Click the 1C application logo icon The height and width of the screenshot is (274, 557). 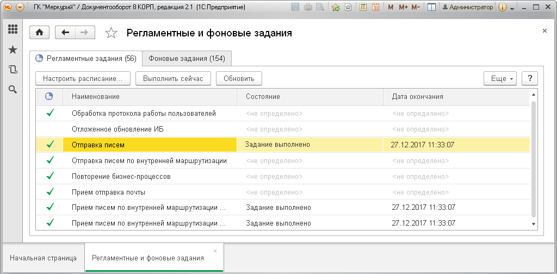(8, 7)
